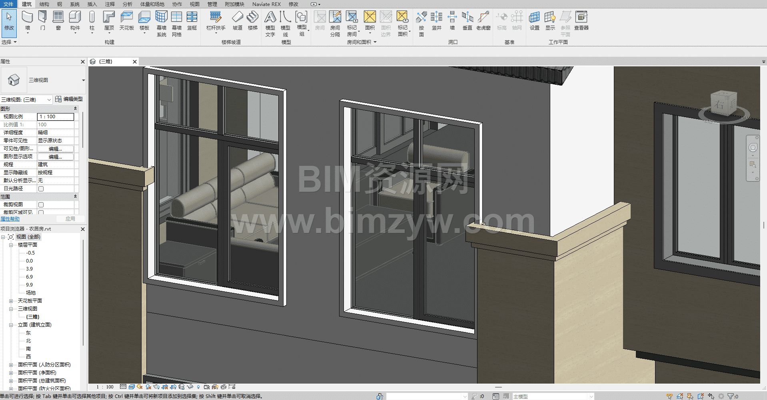Click the 幕墙网格 curtain grid tool

point(177,24)
